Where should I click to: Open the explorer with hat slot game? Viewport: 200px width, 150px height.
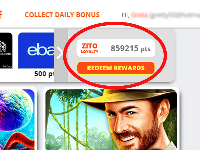click(x=111, y=120)
